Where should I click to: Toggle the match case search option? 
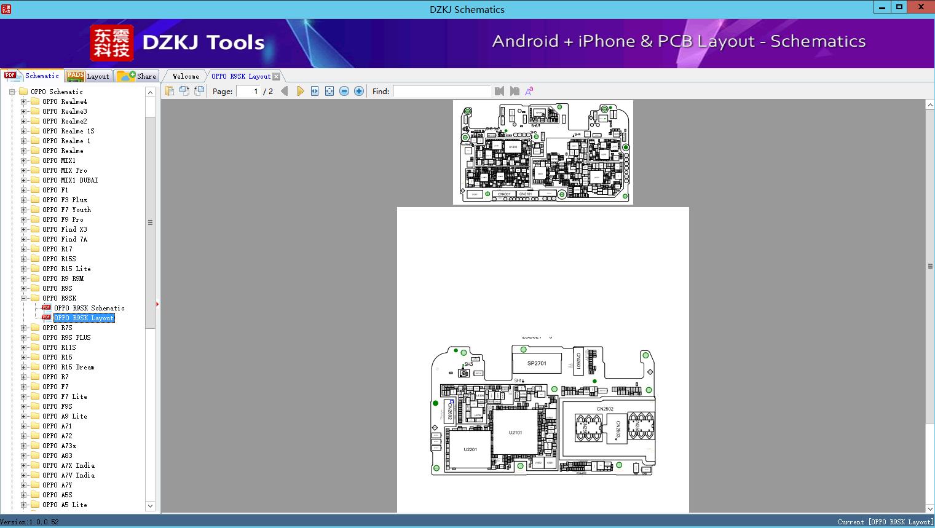click(x=529, y=91)
